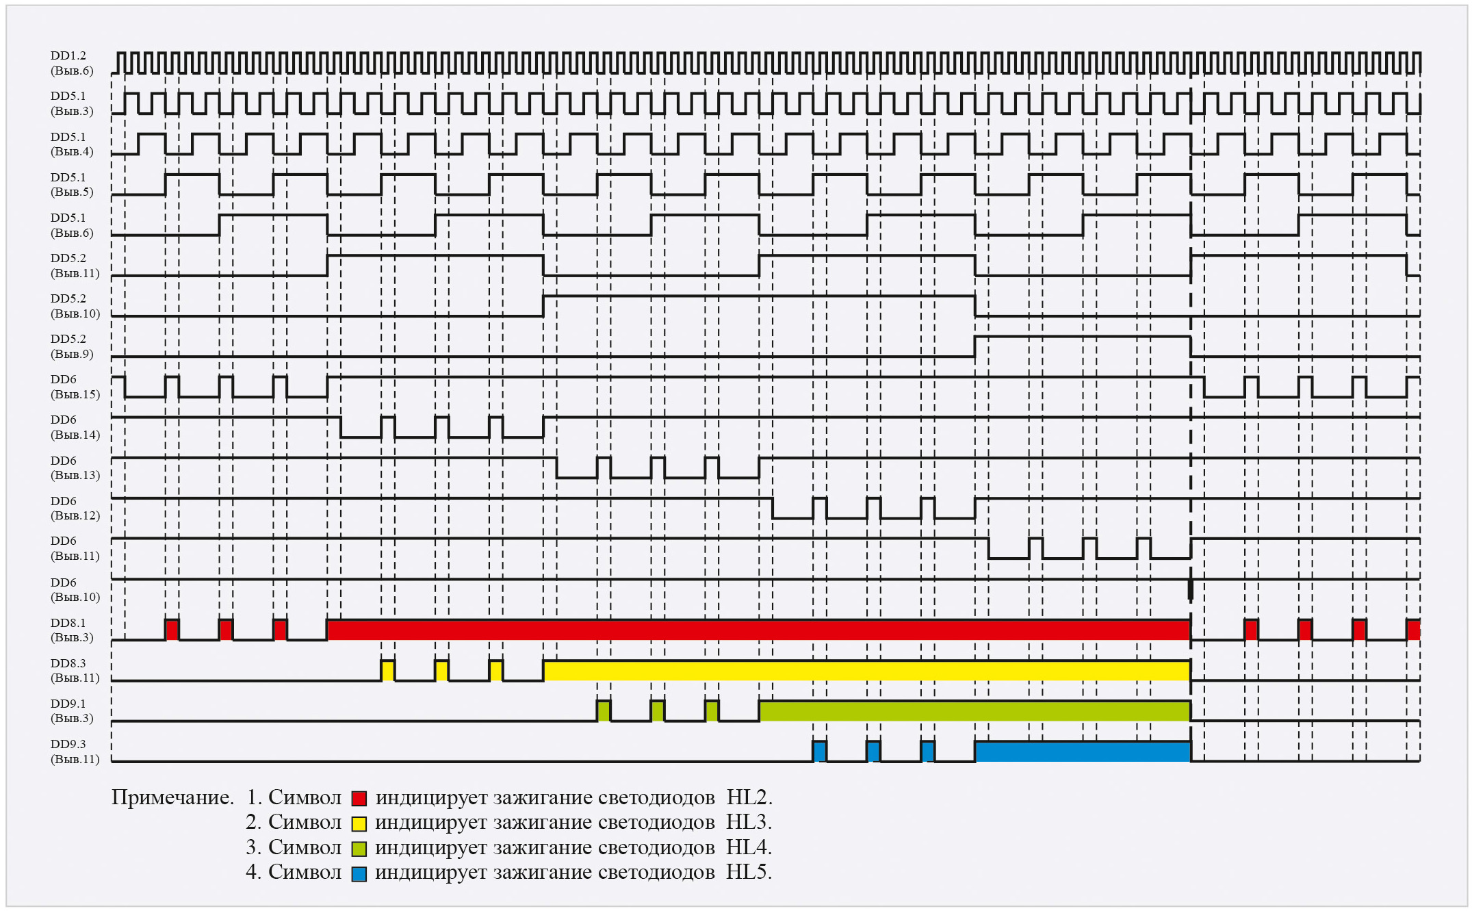Select the DD6 (Выв.14) signal label
The height and width of the screenshot is (911, 1472).
[75, 427]
